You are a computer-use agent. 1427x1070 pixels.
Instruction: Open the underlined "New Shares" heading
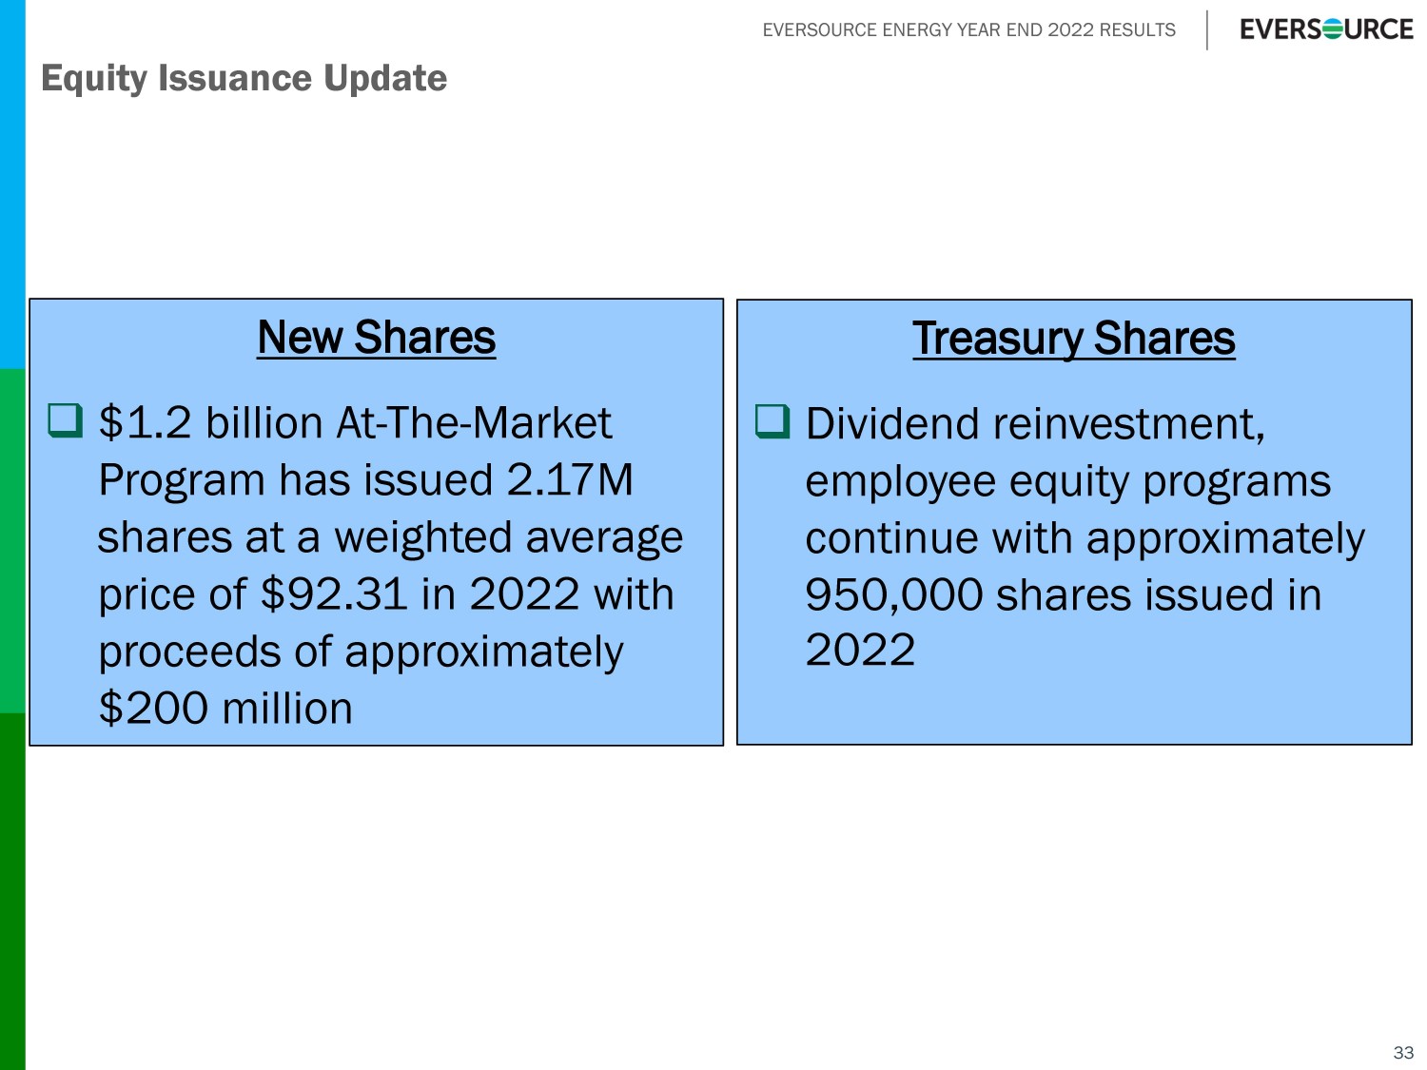point(376,338)
